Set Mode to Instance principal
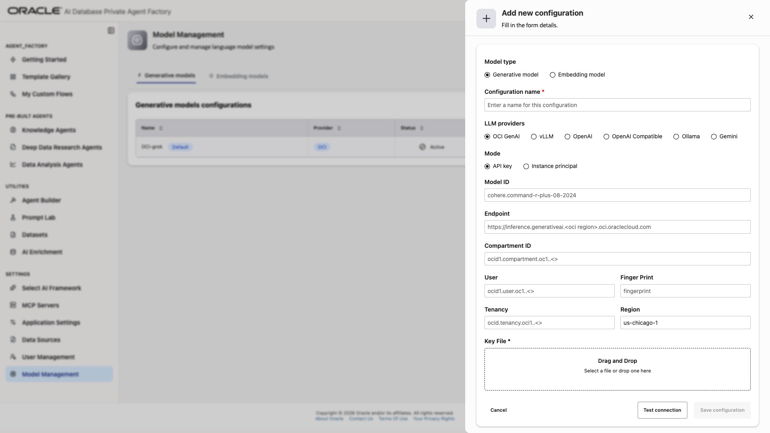Viewport: 770px width, 433px height. pos(526,166)
